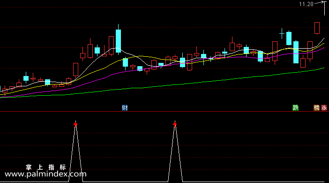Select the cyan cross-shaped doji candlestick

pyautogui.click(x=282, y=34)
